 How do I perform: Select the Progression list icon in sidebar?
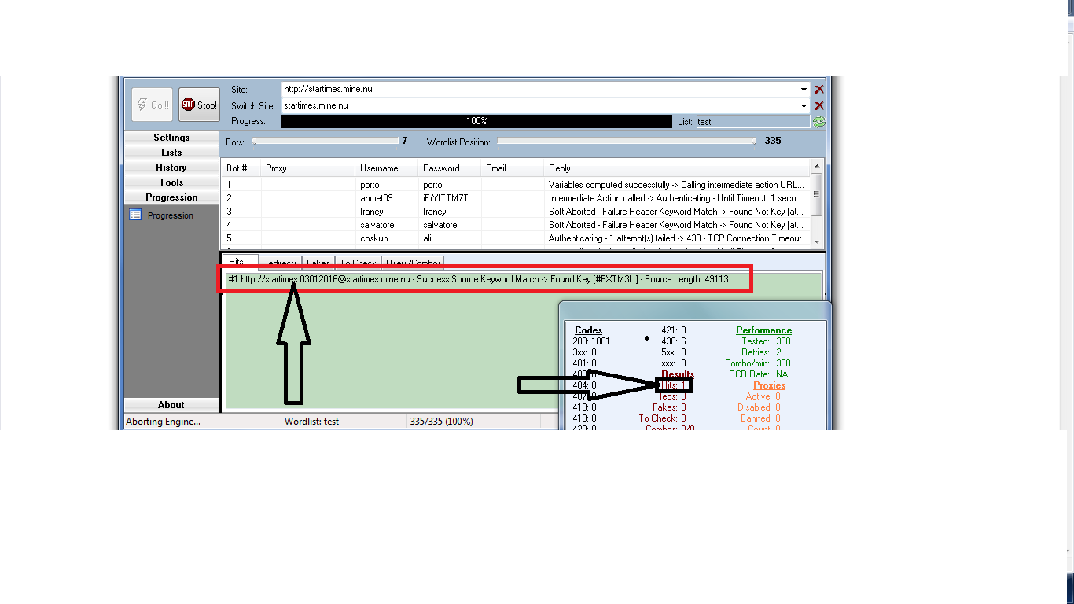coord(135,215)
